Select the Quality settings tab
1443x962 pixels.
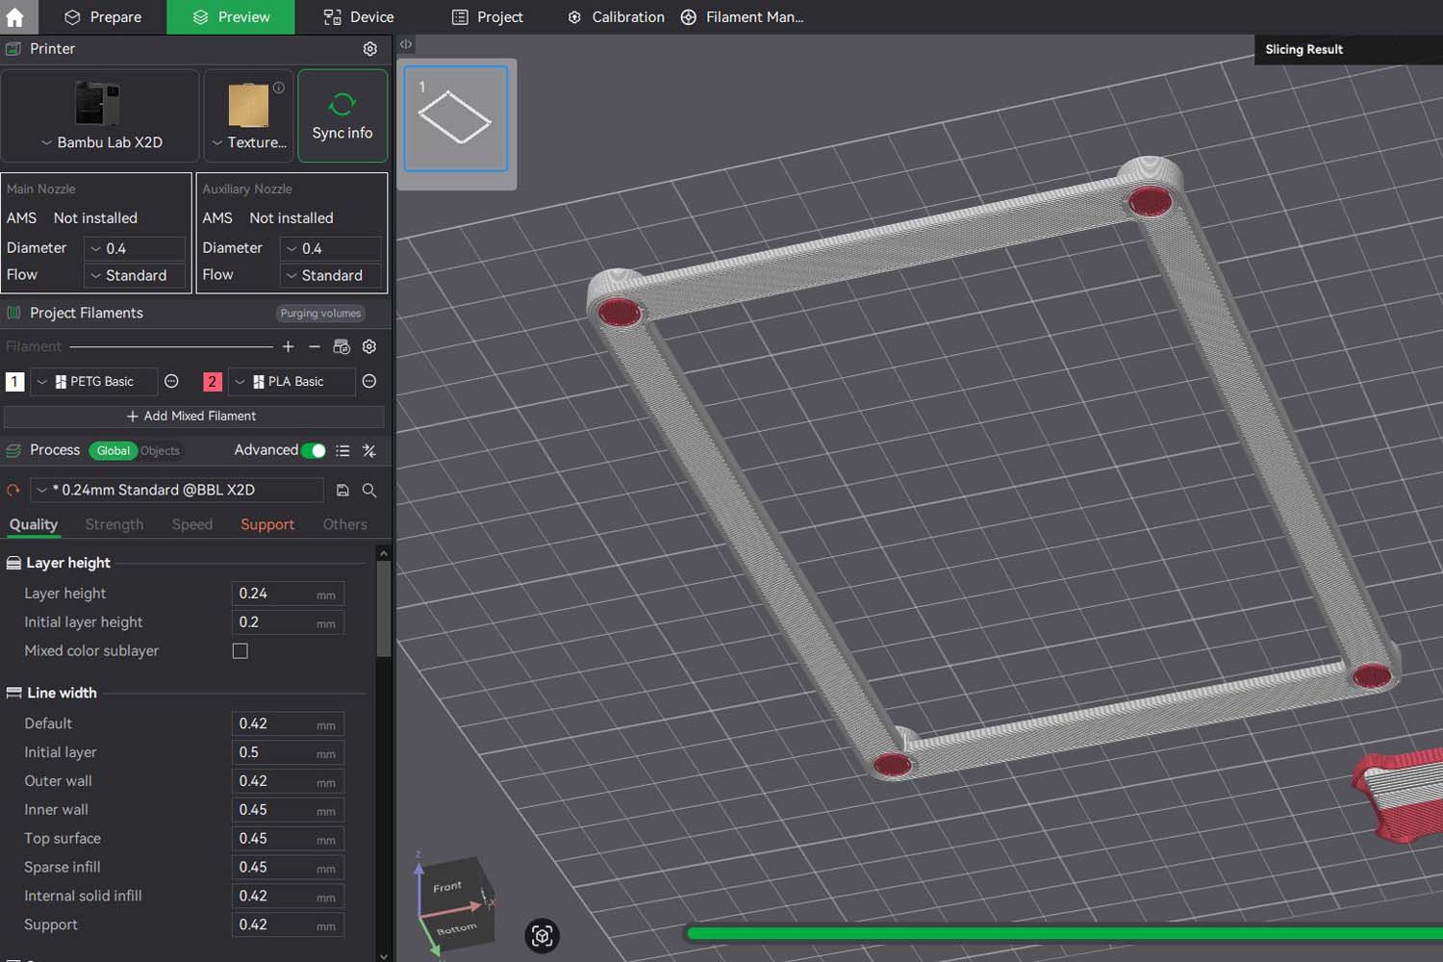pos(34,524)
